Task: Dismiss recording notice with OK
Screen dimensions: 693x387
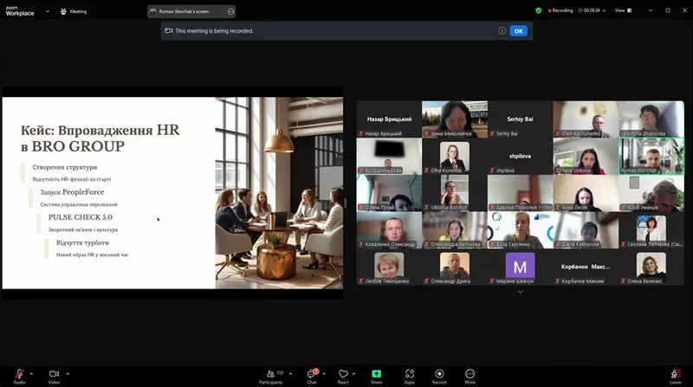Action: (x=518, y=31)
